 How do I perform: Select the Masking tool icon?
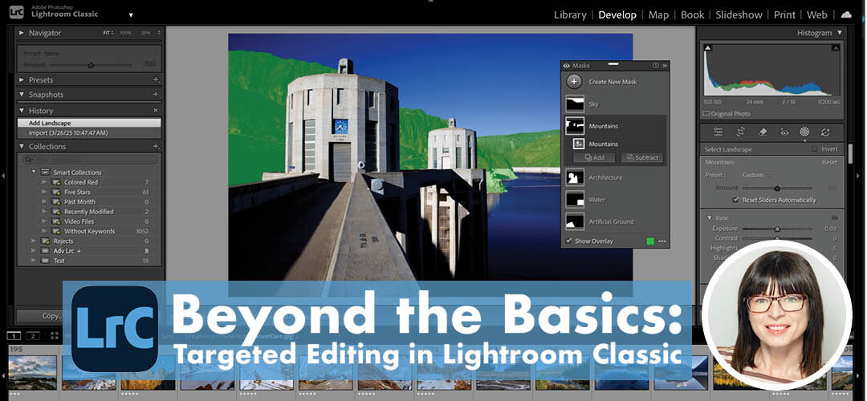[x=804, y=132]
